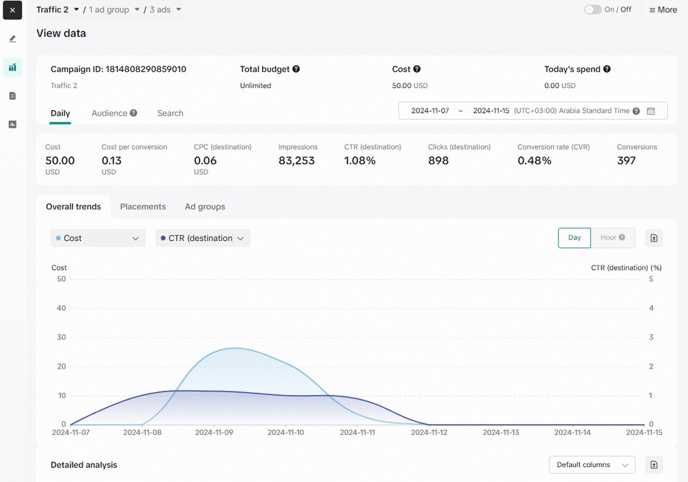Viewport: 688px width, 482px height.
Task: Open the bar chart data view icon
Action: click(12, 67)
